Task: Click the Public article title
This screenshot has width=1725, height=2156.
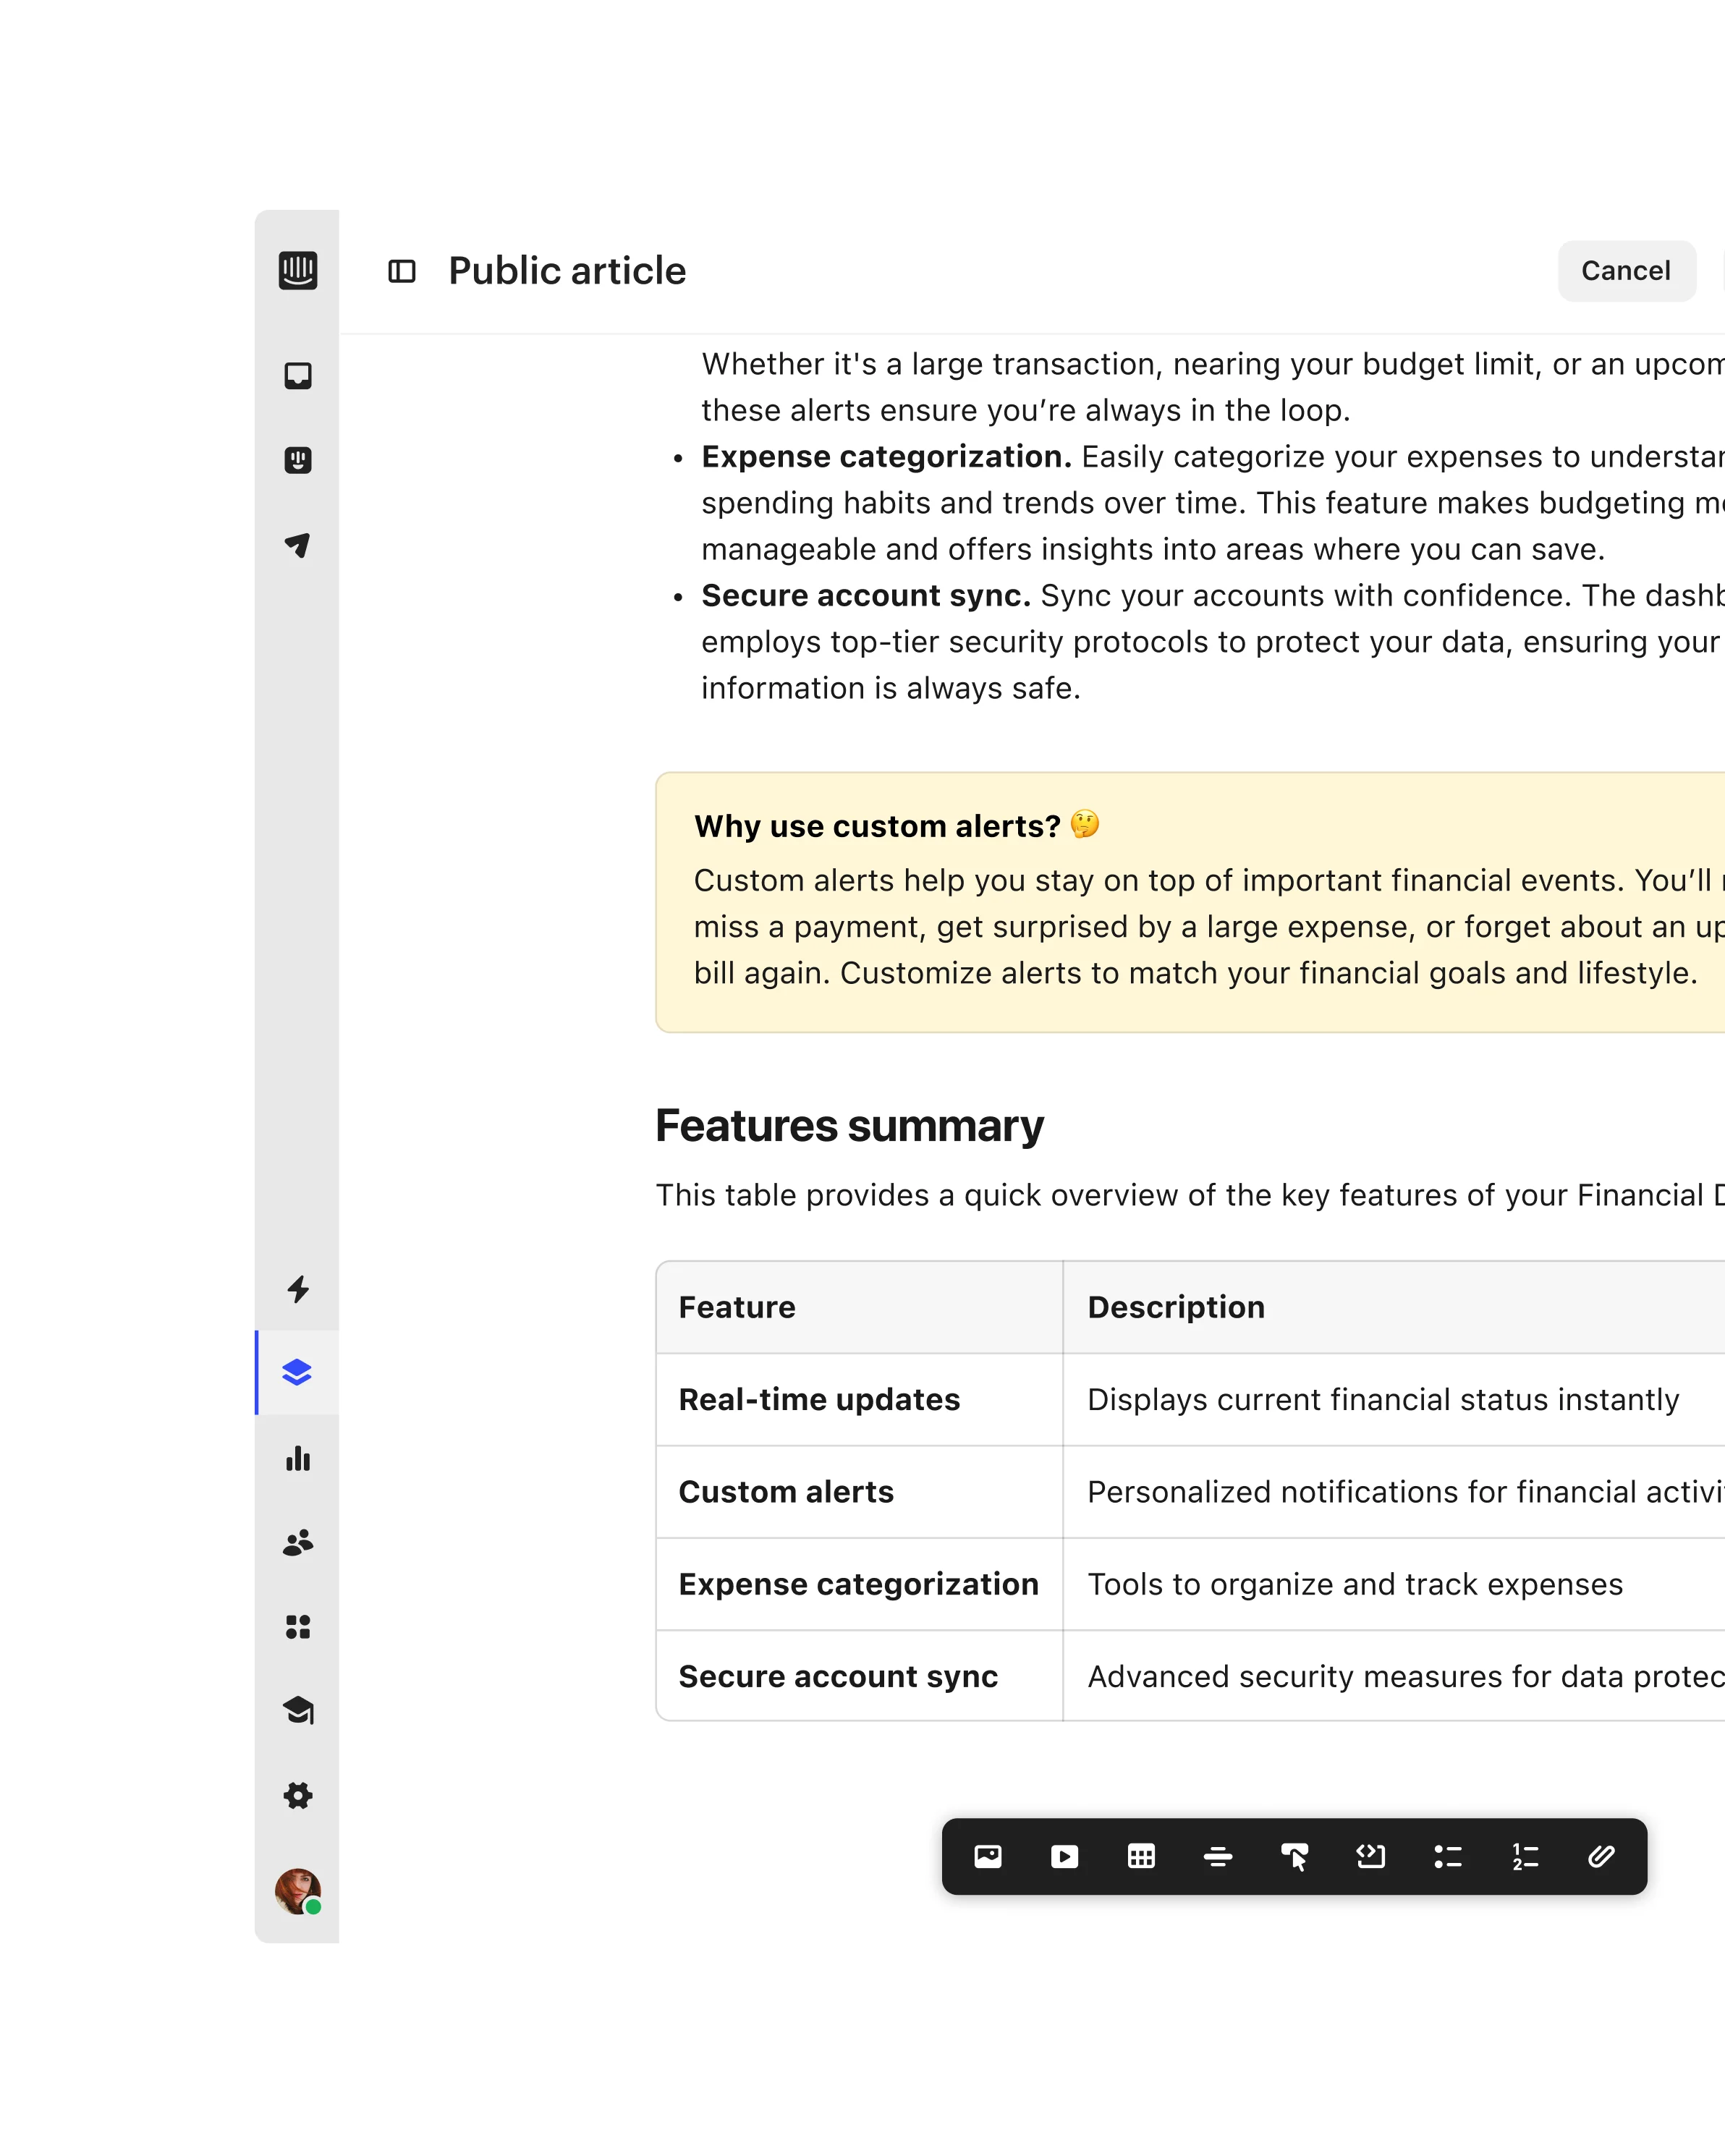Action: coord(567,271)
